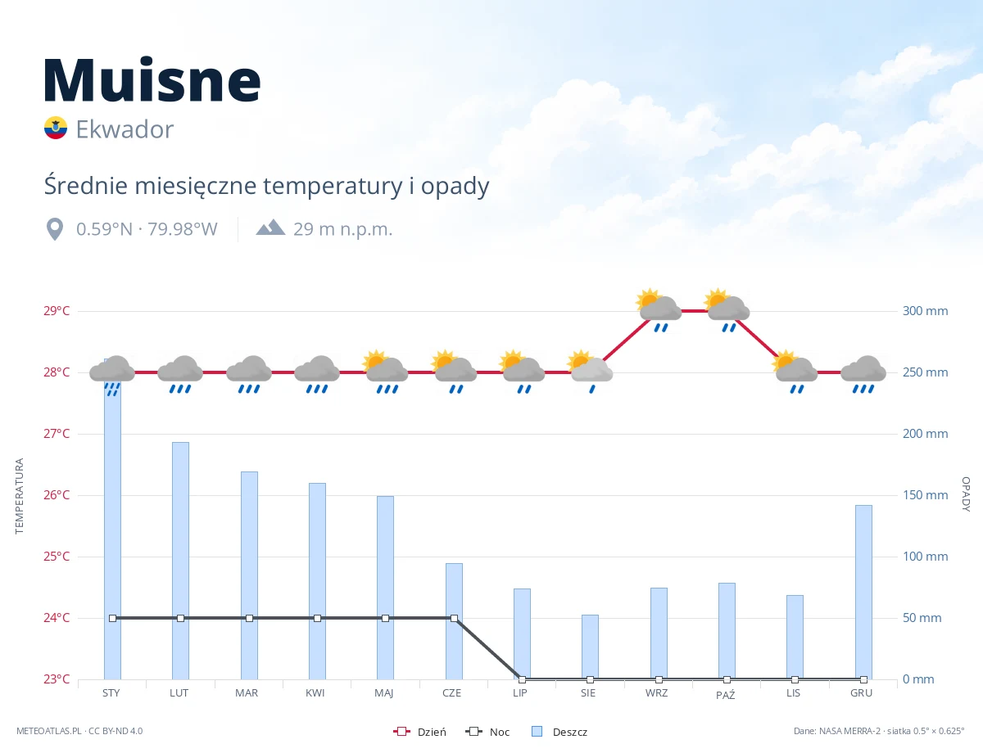This screenshot has width=983, height=753.
Task: Click the LUT month label
Action: (179, 692)
